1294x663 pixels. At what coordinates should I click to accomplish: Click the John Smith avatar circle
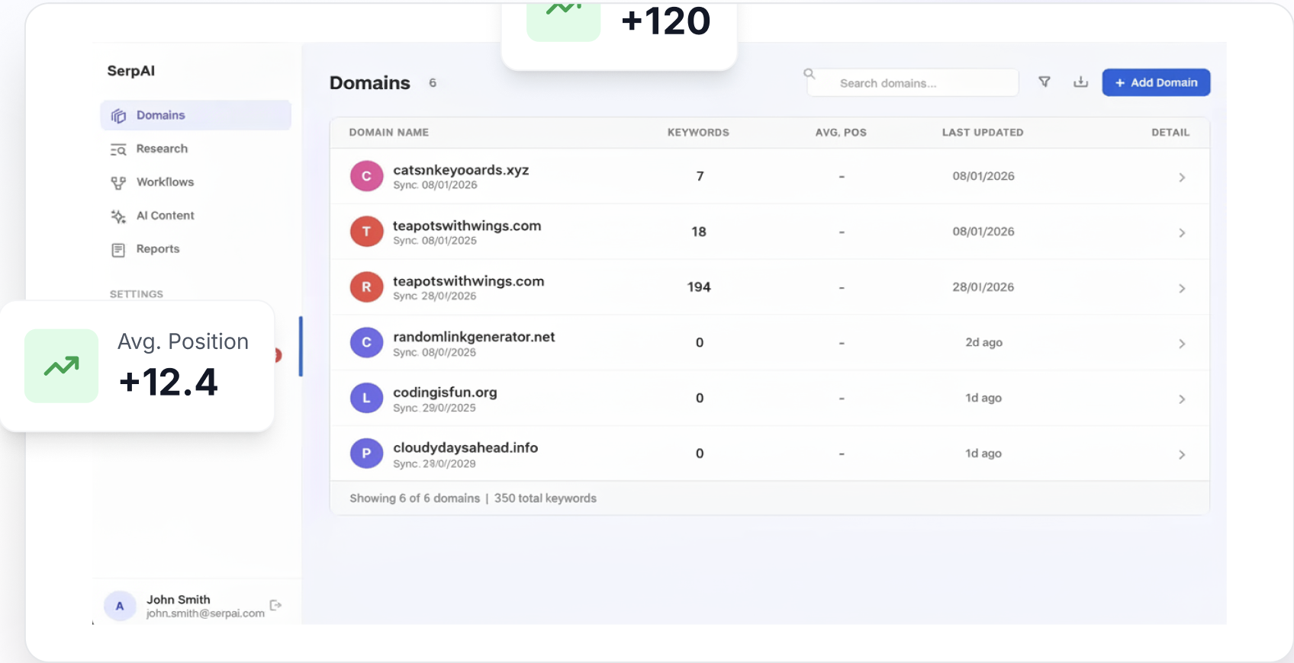pyautogui.click(x=120, y=606)
